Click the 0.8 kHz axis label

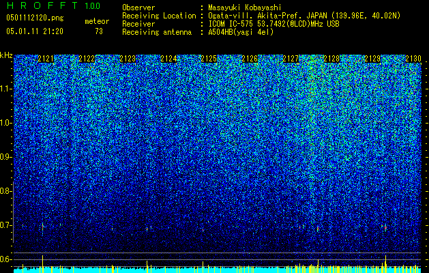tap(6, 191)
